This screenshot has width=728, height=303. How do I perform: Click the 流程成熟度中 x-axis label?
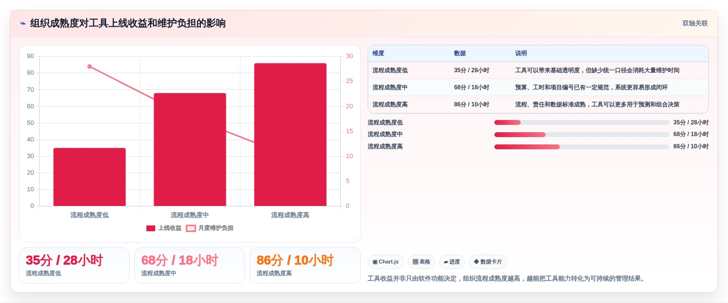pos(190,215)
